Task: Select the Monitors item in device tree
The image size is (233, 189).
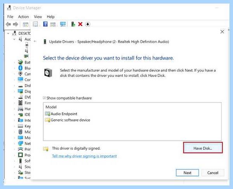Action: tap(24, 138)
